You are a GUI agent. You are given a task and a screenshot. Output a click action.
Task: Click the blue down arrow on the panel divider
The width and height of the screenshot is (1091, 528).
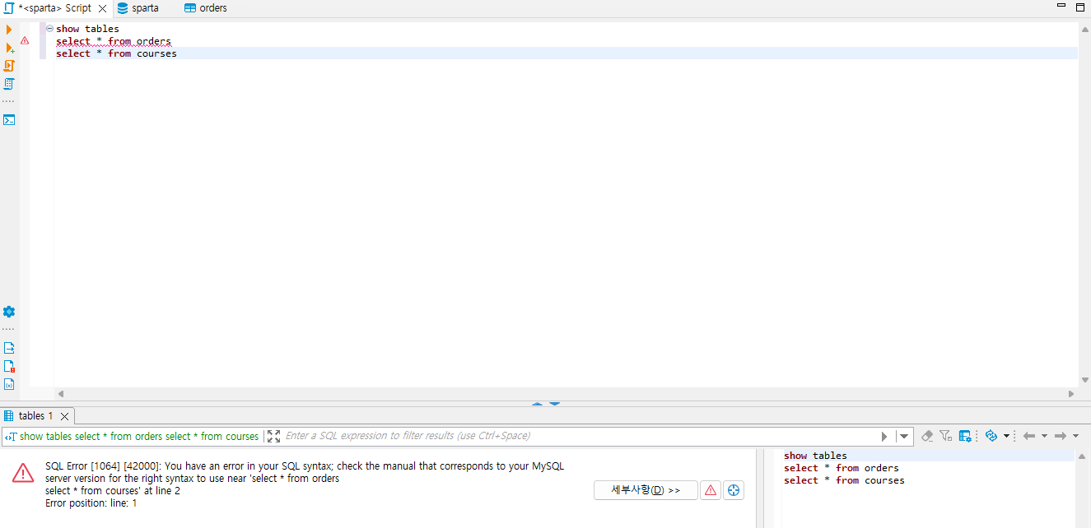(x=554, y=404)
